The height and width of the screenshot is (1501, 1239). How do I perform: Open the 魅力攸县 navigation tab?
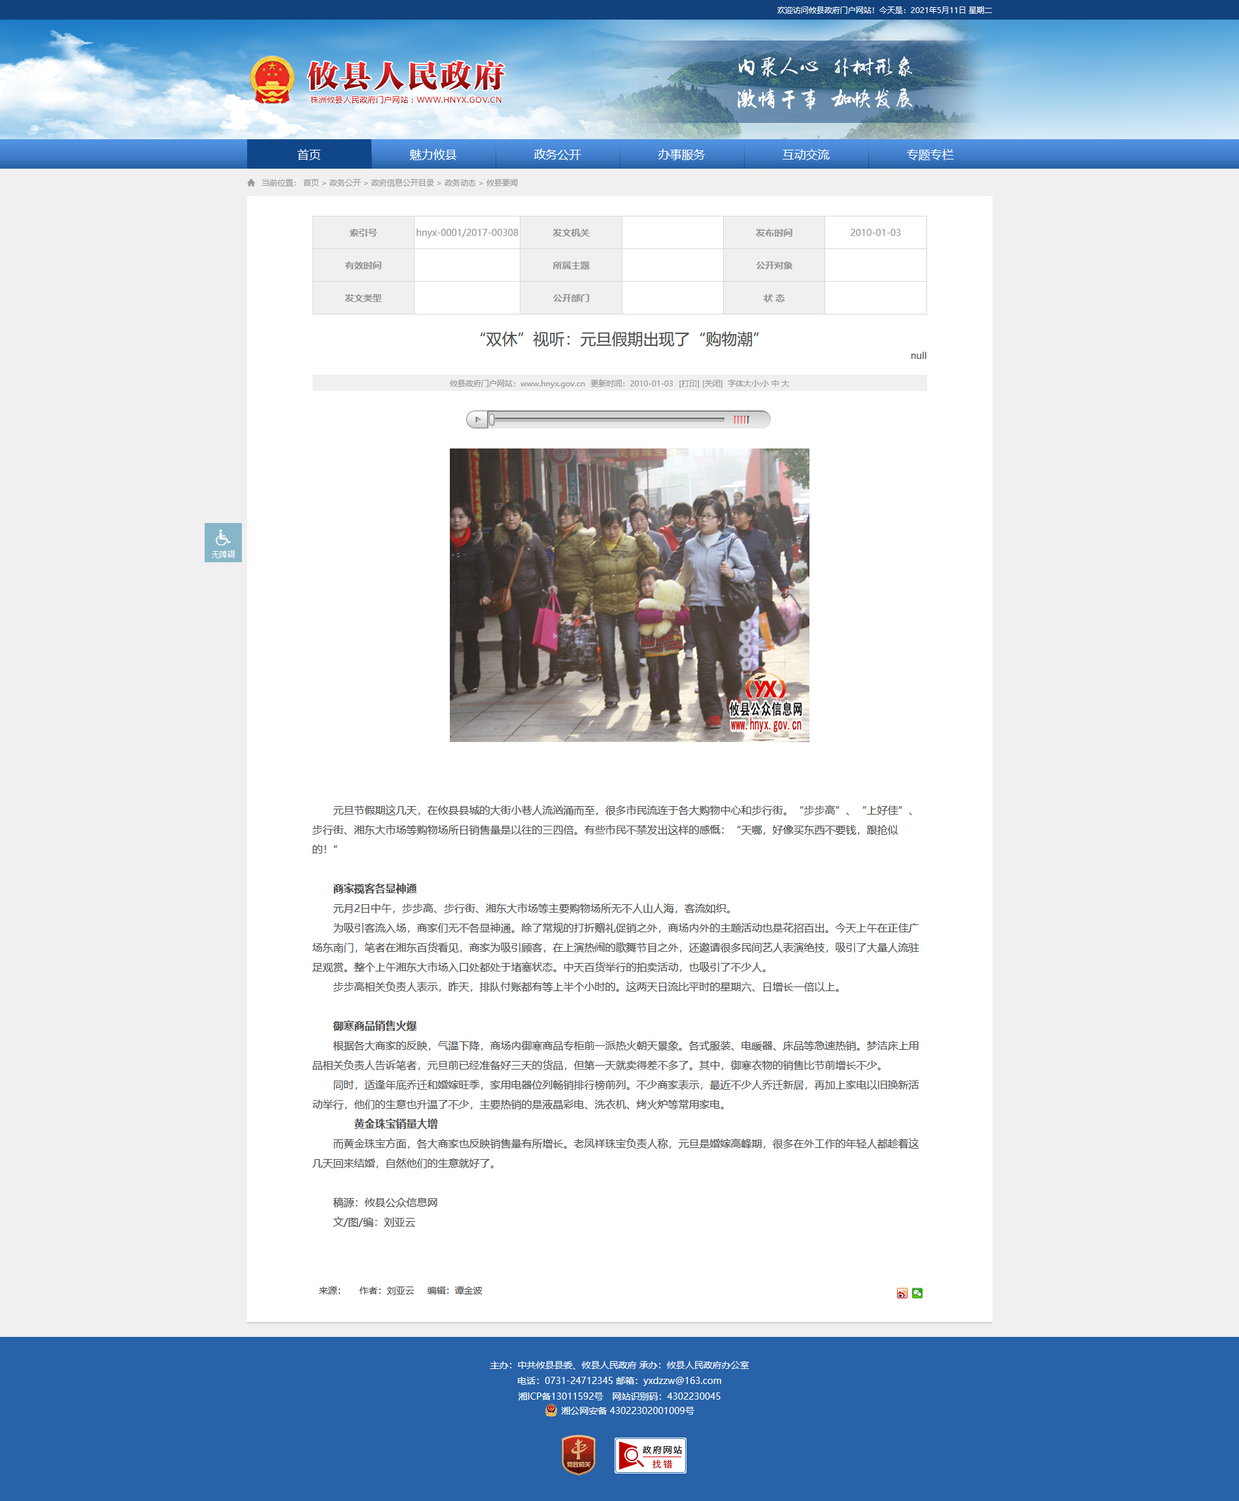coord(433,155)
